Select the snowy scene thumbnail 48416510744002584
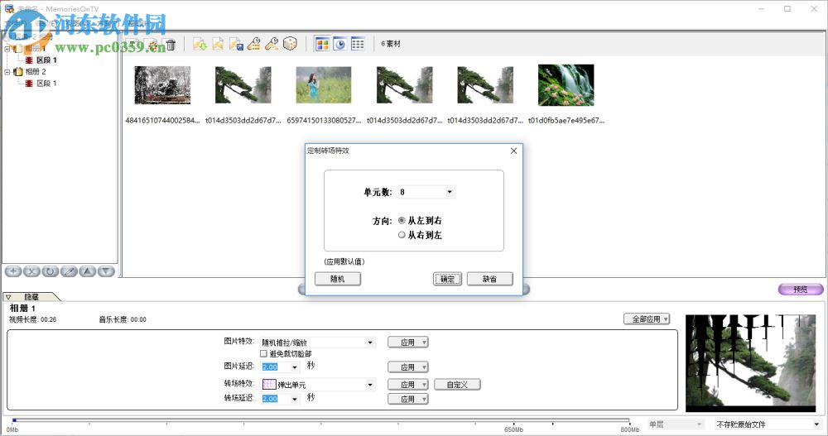828x436 pixels. pos(162,85)
